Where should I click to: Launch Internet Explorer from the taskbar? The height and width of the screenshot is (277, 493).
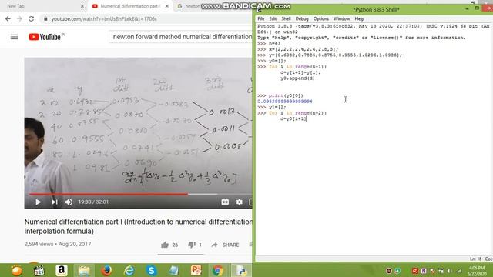(129, 270)
